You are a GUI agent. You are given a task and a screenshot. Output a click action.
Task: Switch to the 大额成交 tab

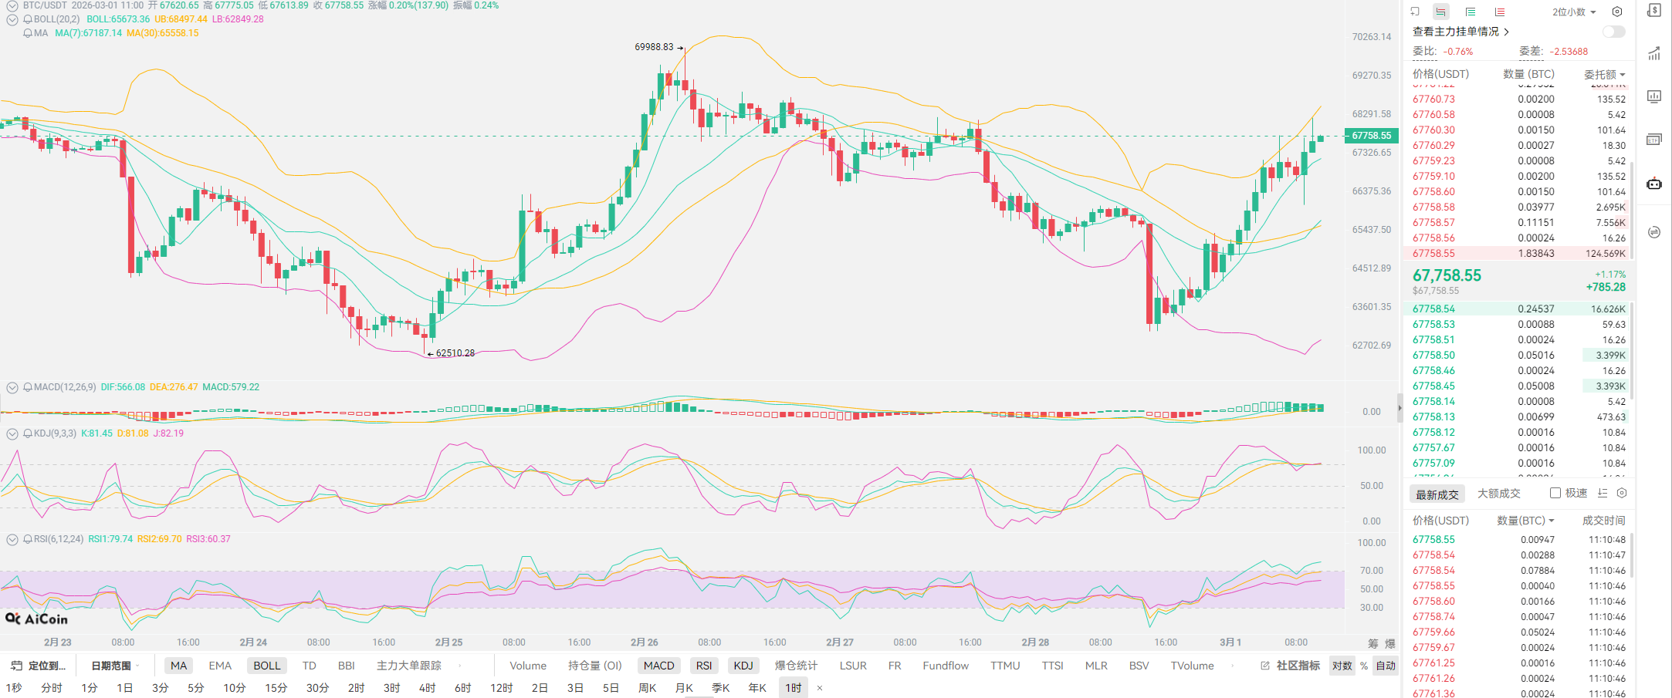pyautogui.click(x=1498, y=494)
